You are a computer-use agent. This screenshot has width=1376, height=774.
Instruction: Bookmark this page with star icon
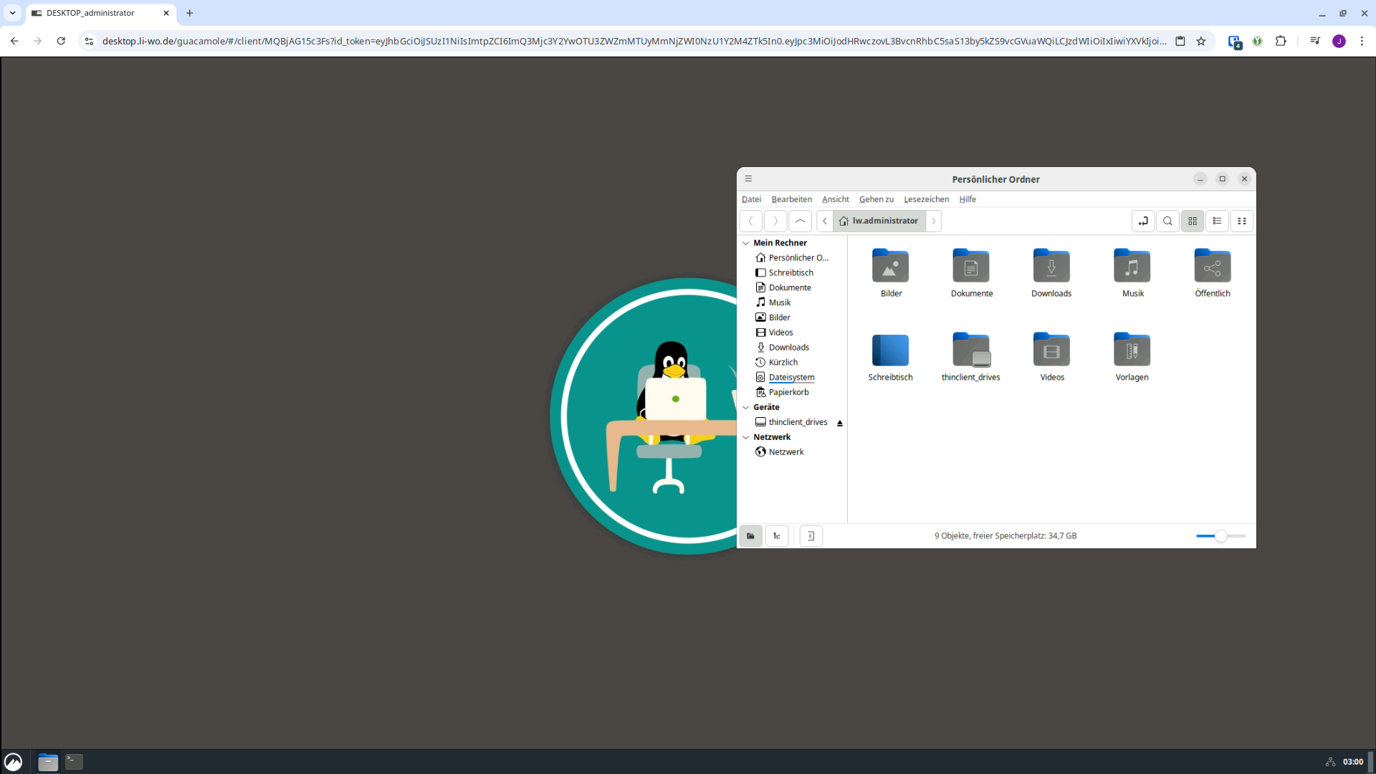click(1201, 42)
